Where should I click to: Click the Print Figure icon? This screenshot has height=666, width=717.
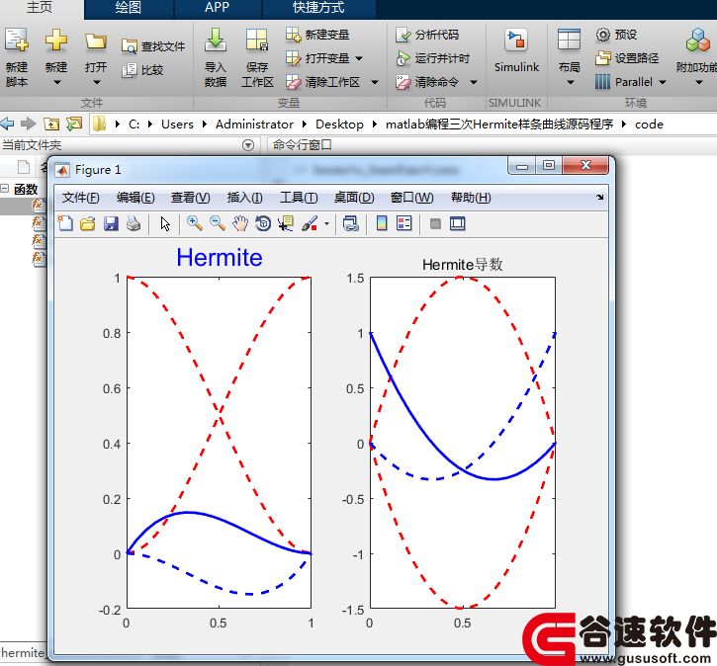click(x=134, y=224)
